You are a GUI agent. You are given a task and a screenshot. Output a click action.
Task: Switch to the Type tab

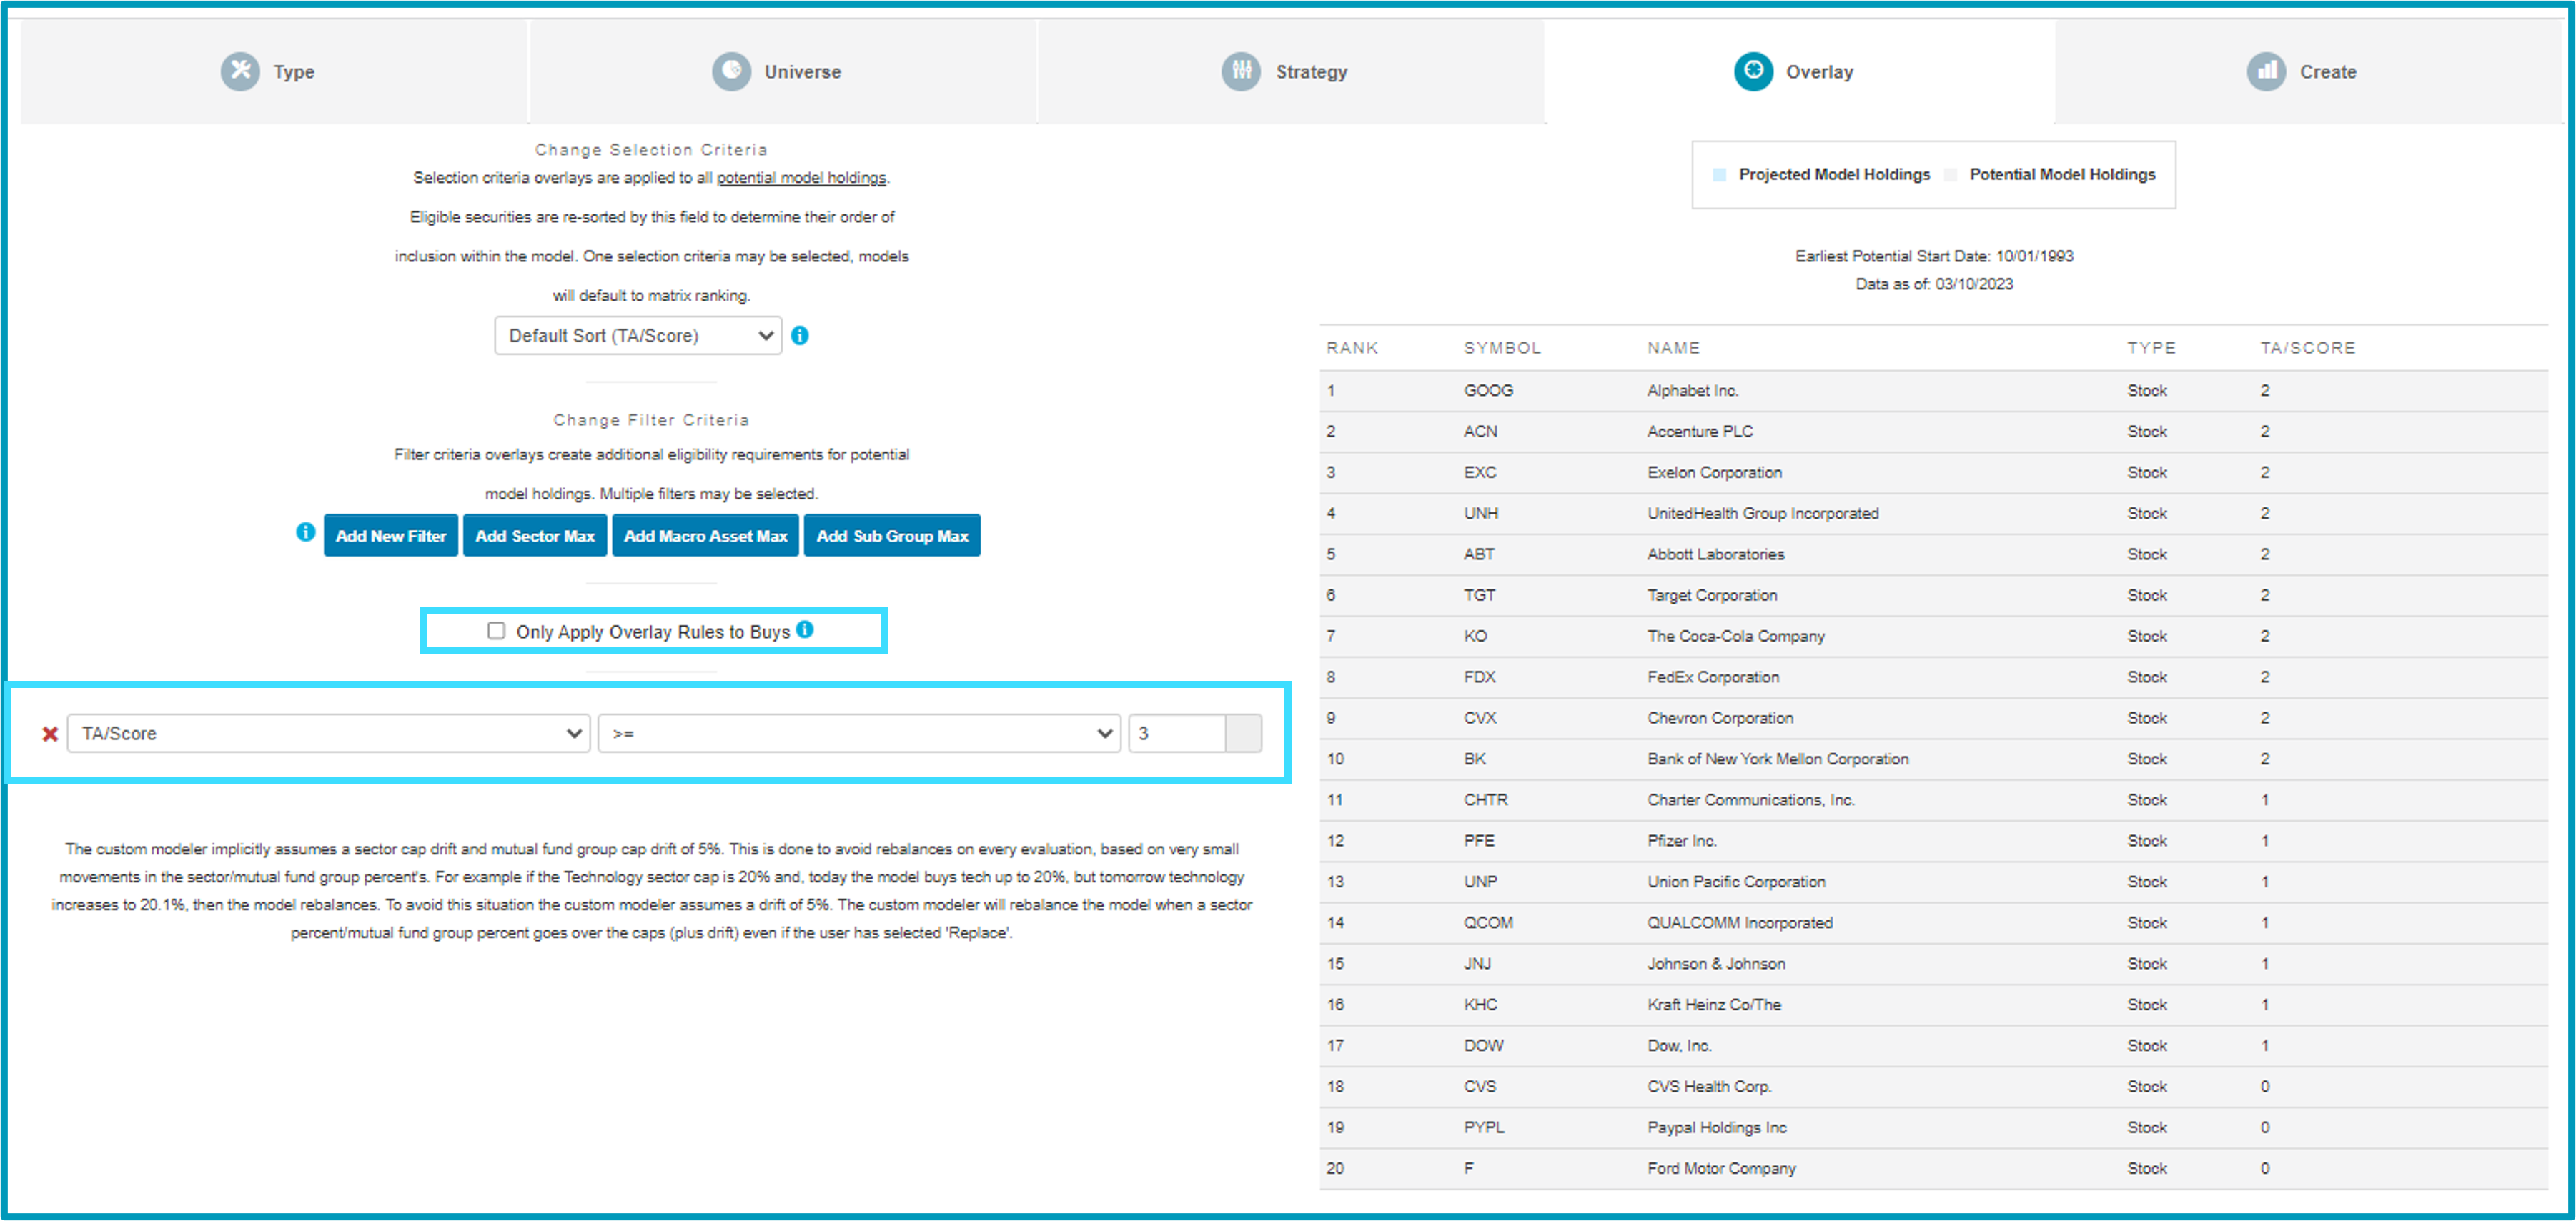pyautogui.click(x=273, y=72)
